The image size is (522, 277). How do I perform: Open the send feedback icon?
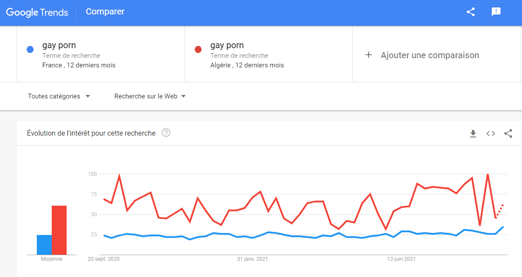496,12
